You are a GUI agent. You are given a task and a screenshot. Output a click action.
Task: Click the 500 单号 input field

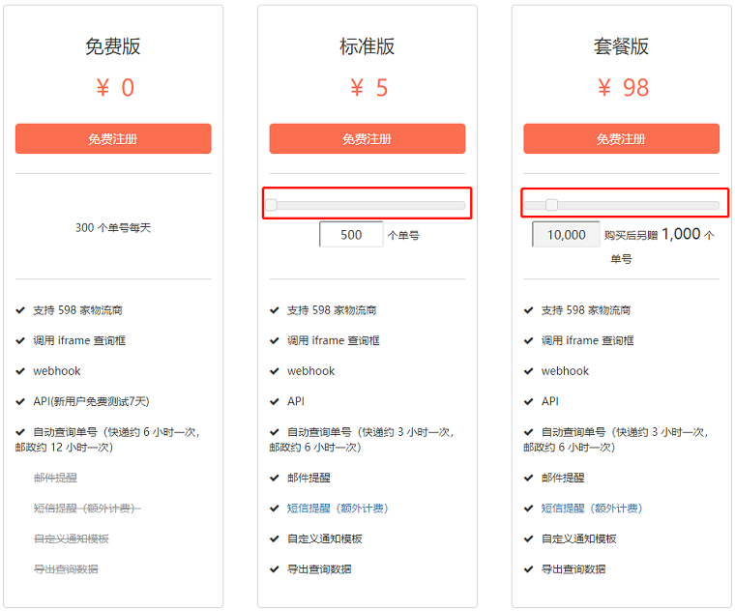pyautogui.click(x=351, y=234)
